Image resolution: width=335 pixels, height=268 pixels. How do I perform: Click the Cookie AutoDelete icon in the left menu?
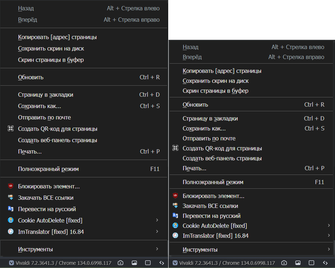tap(11, 220)
